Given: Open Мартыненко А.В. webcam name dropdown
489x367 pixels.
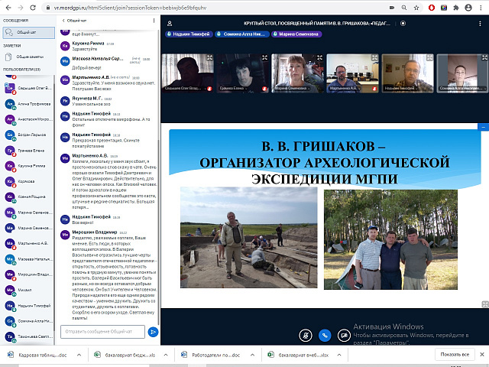Looking at the screenshot, I should [x=345, y=89].
